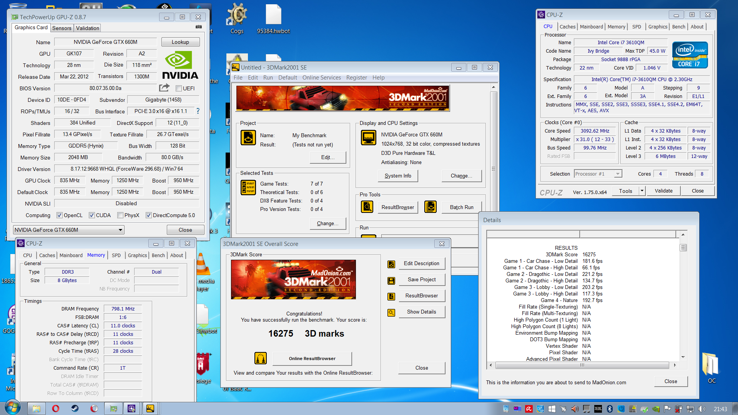Click the Bus Interface question mark icon
Image resolution: width=738 pixels, height=415 pixels.
point(198,111)
